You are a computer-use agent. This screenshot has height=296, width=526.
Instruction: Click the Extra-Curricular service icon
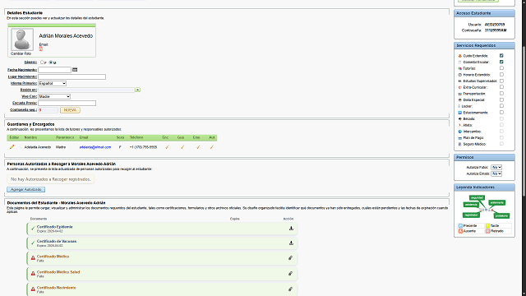pyautogui.click(x=460, y=87)
